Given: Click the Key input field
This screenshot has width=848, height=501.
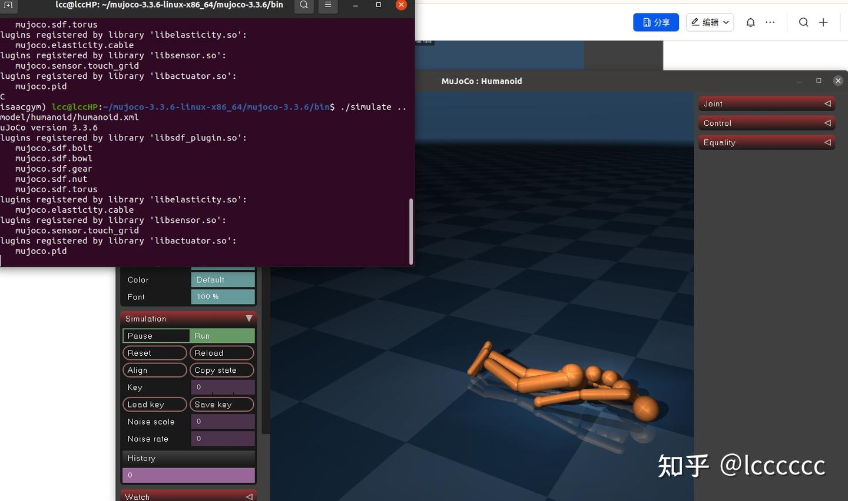Looking at the screenshot, I should pos(223,387).
